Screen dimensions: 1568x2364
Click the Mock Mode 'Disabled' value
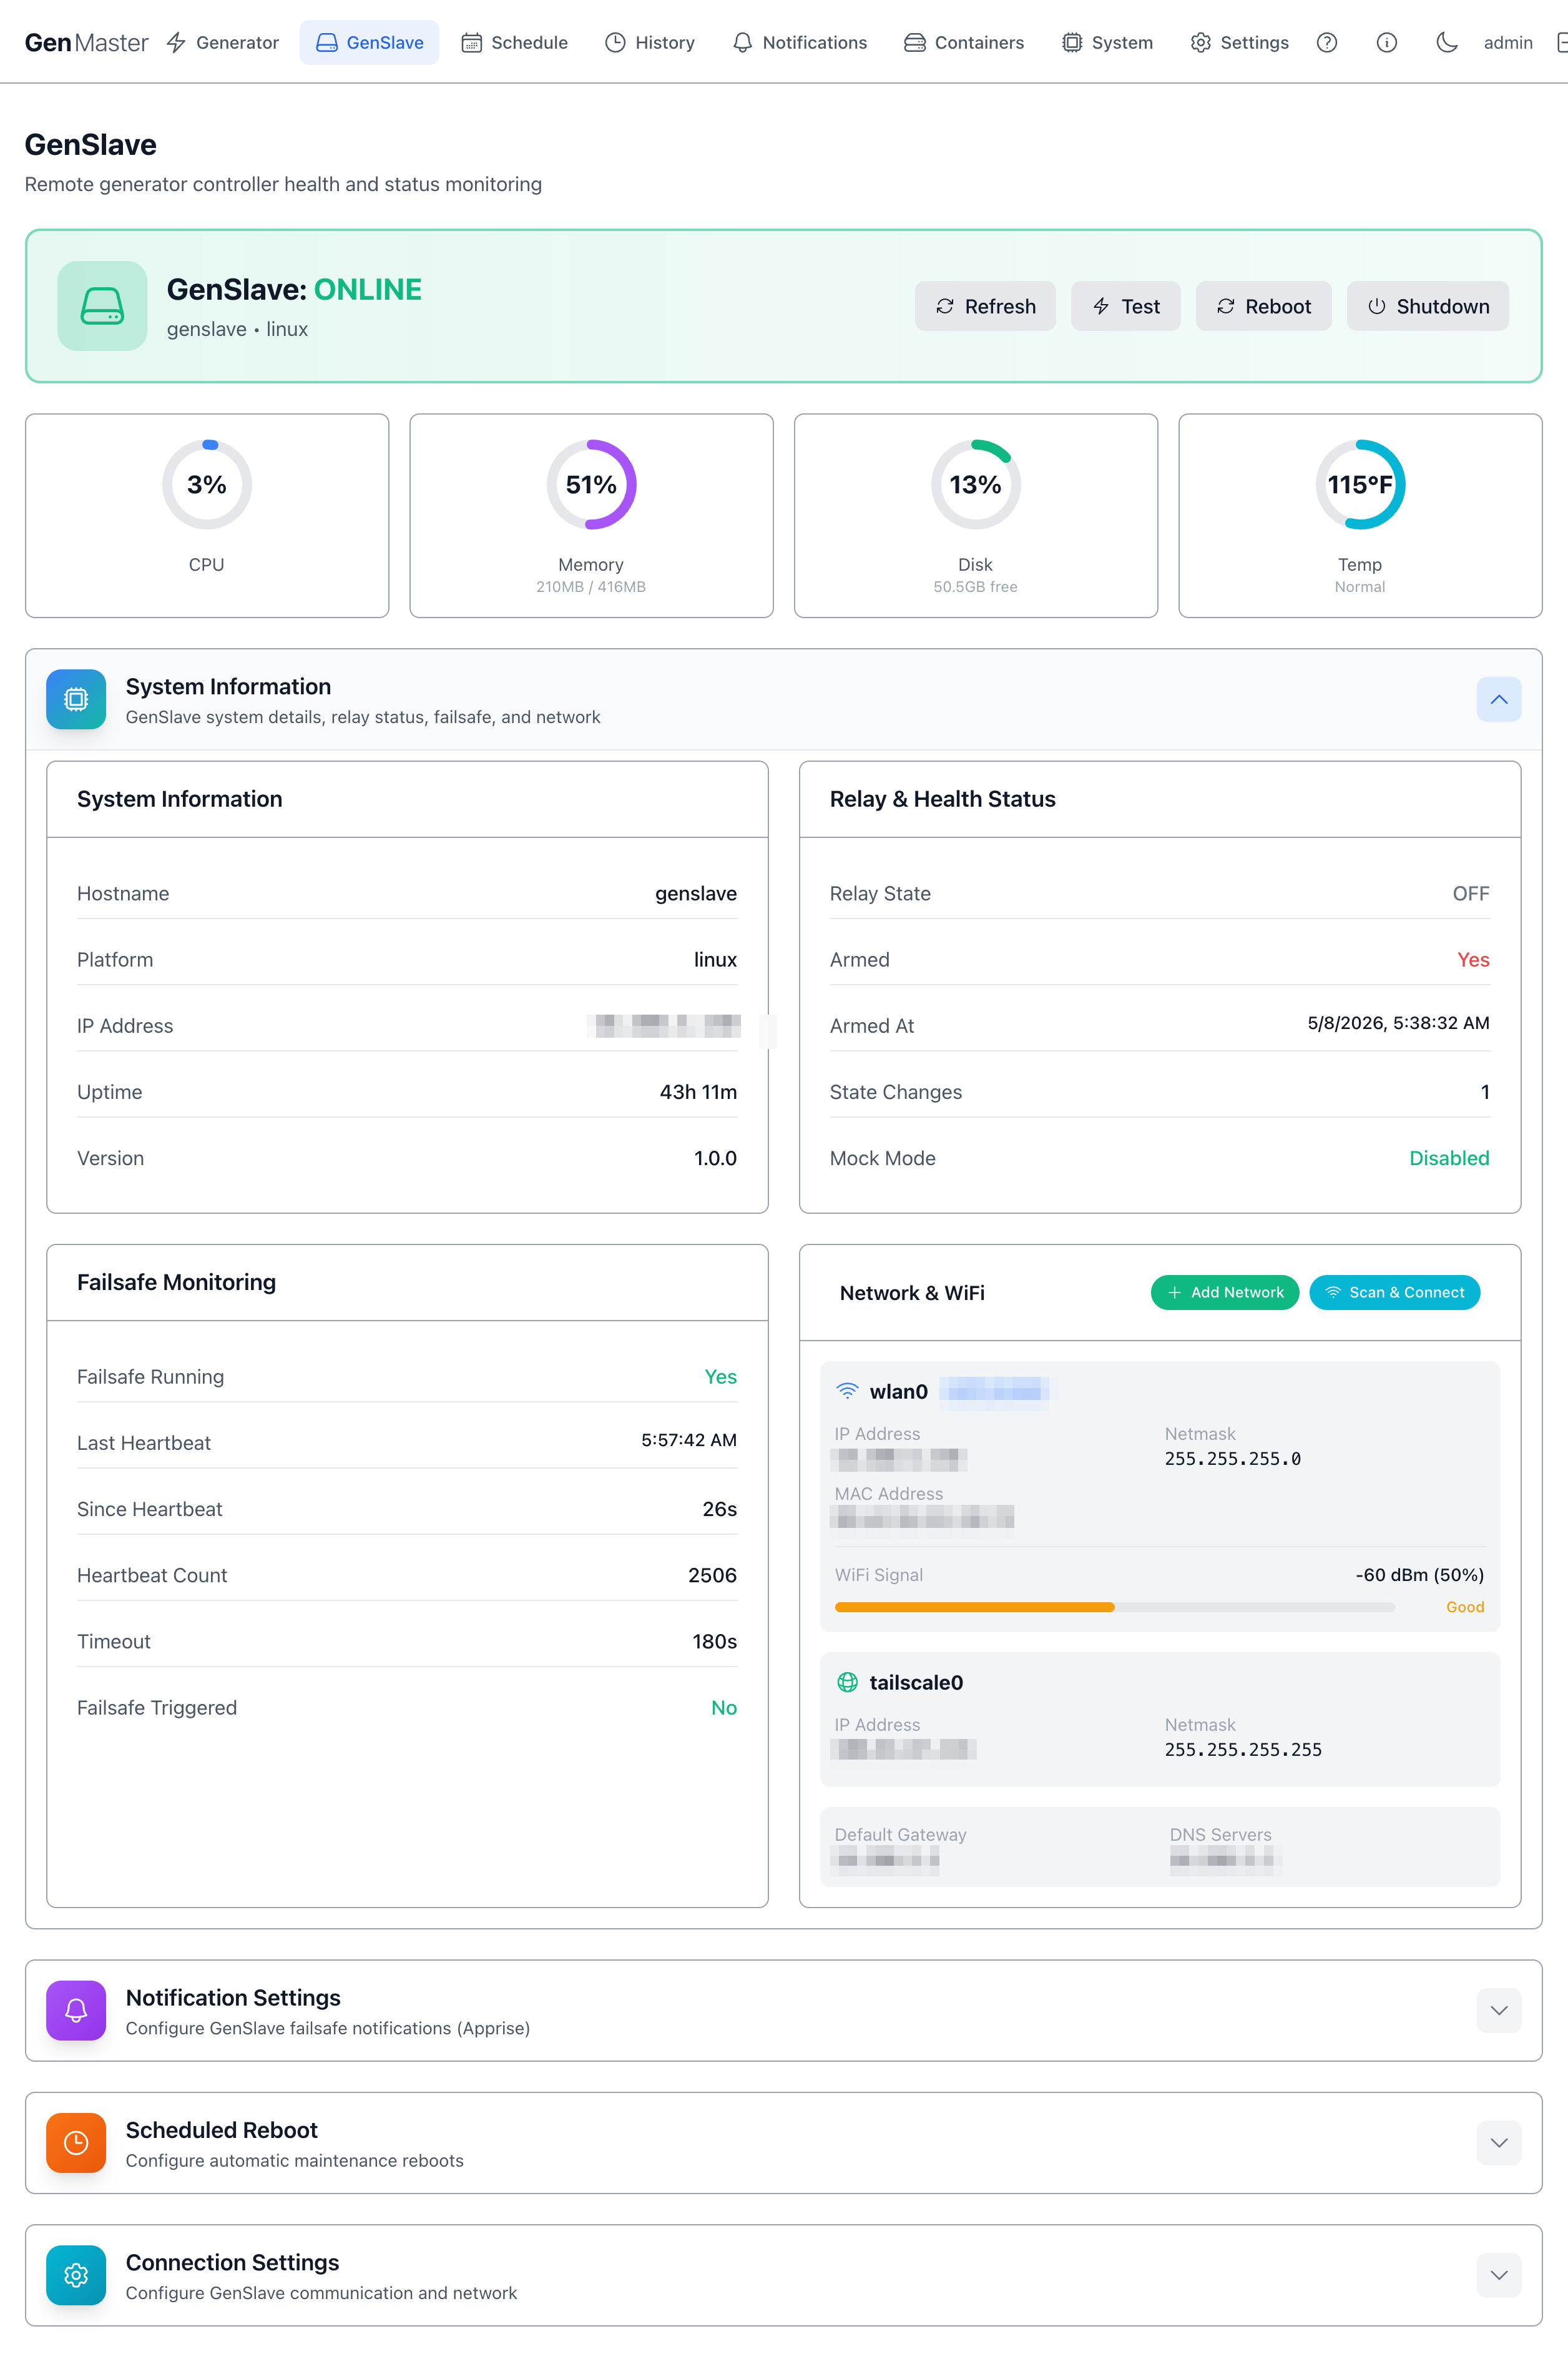[1449, 1158]
